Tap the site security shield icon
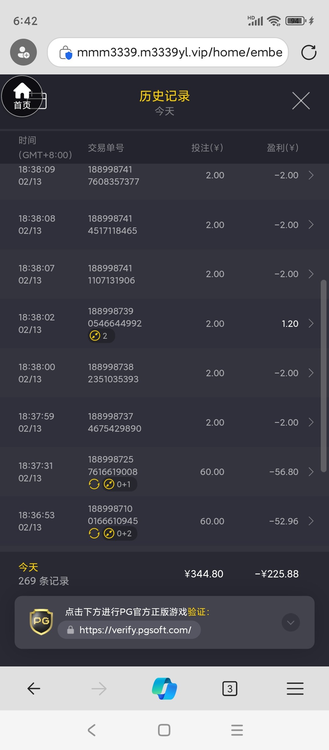This screenshot has width=329, height=750. 66,52
